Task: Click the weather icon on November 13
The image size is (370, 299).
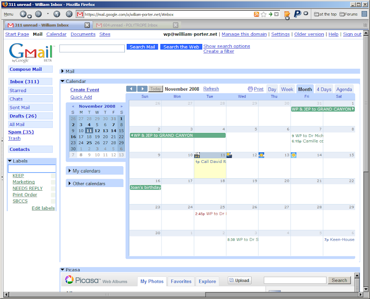Action: 261,155
